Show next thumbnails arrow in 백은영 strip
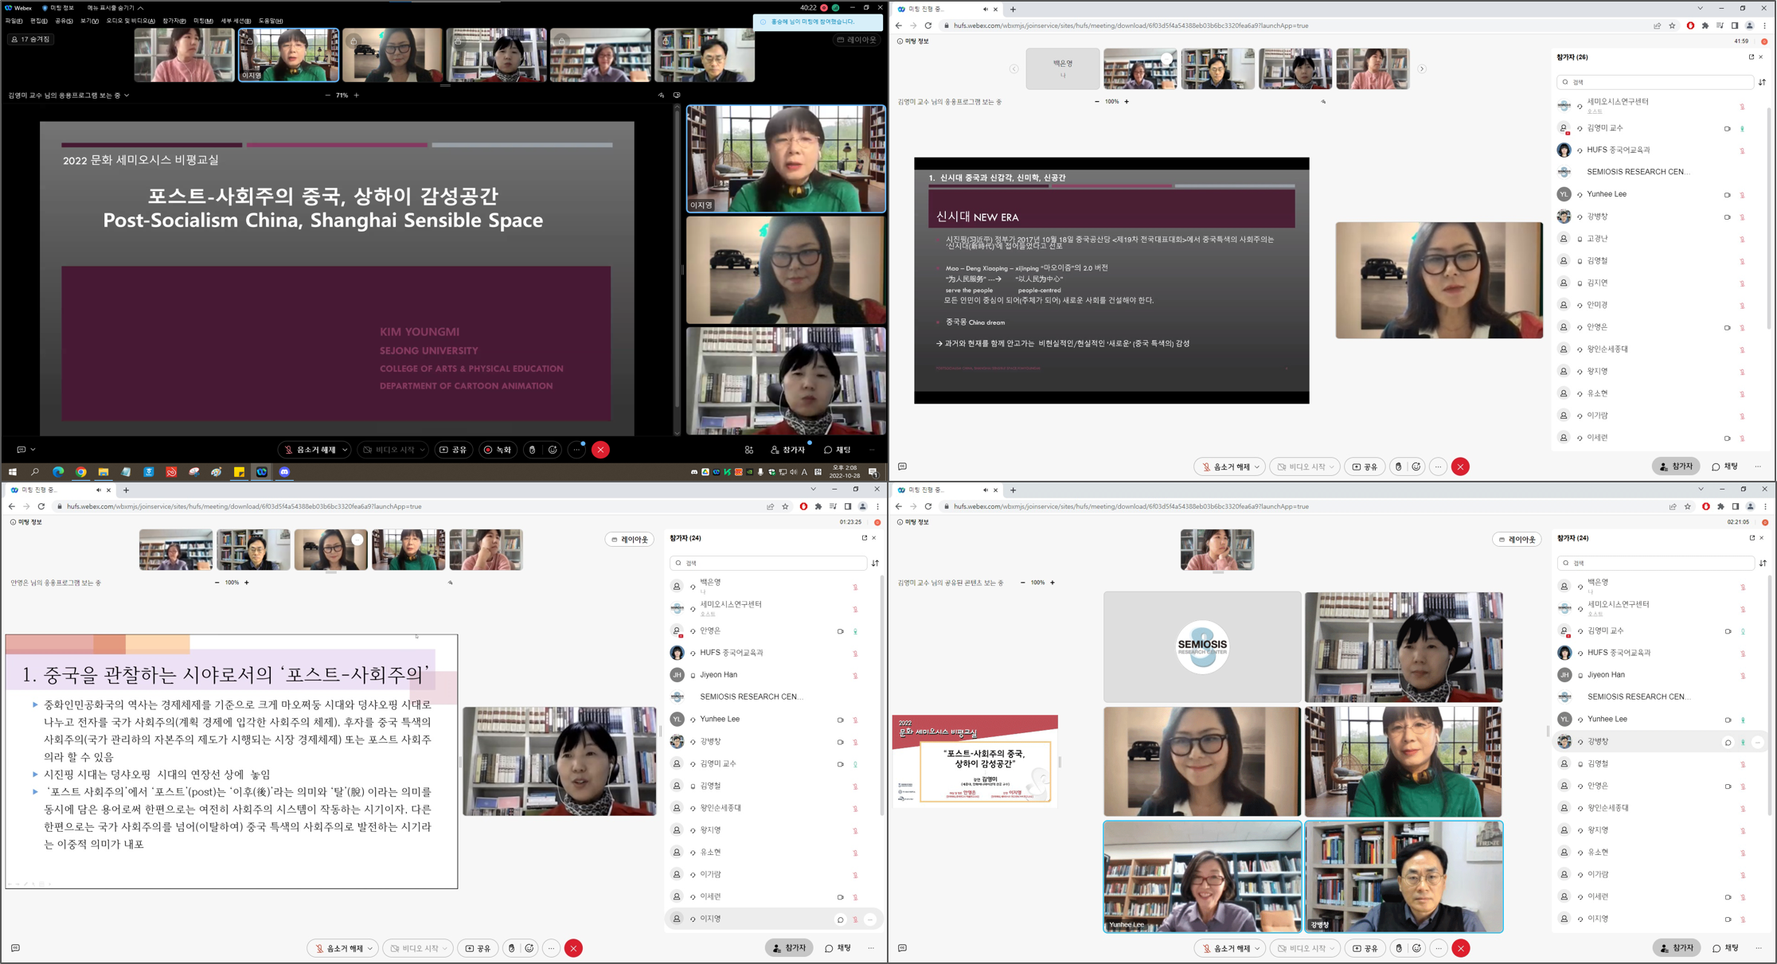This screenshot has height=964, width=1777. coord(1421,69)
